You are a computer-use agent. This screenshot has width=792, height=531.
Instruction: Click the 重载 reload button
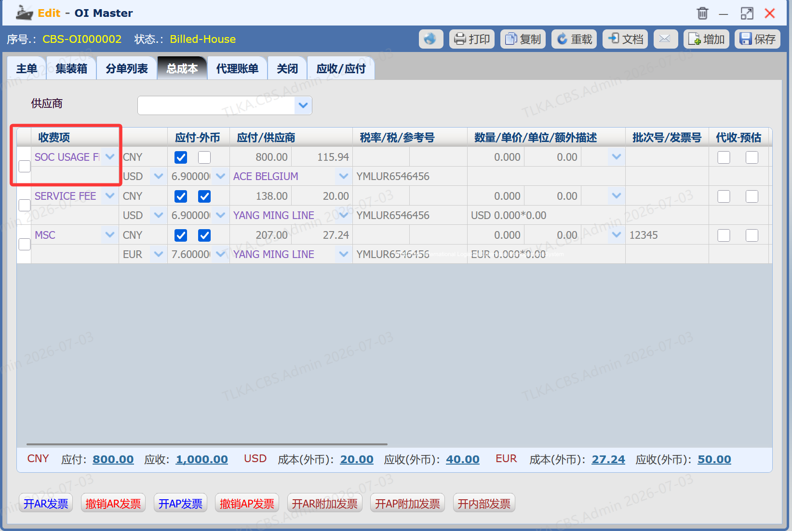574,39
